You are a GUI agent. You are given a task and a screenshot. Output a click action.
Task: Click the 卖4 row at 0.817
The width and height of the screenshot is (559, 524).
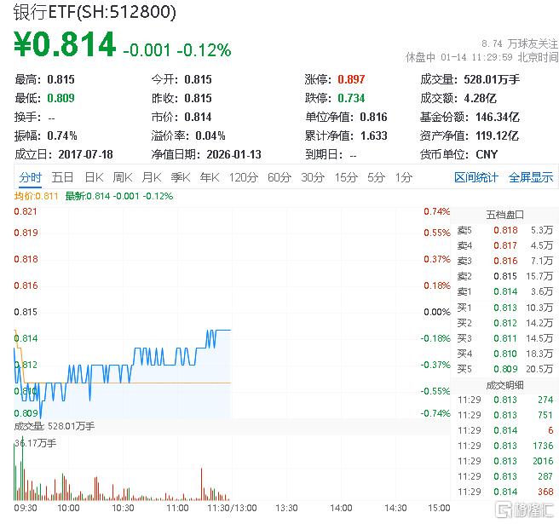click(x=504, y=245)
